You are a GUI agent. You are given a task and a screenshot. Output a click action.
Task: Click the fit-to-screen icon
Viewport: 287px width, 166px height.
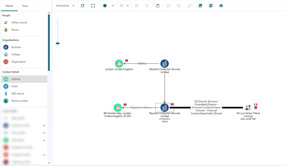(93, 6)
